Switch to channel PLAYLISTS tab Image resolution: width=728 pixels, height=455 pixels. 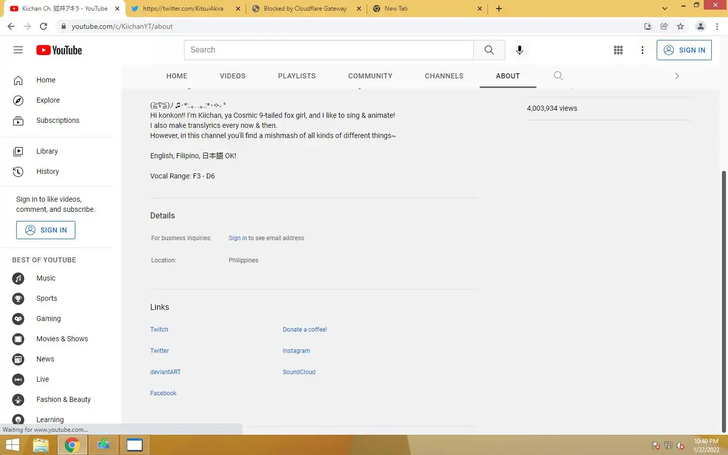pyautogui.click(x=297, y=76)
